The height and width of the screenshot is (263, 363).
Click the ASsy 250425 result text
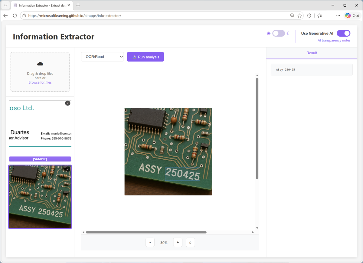285,70
